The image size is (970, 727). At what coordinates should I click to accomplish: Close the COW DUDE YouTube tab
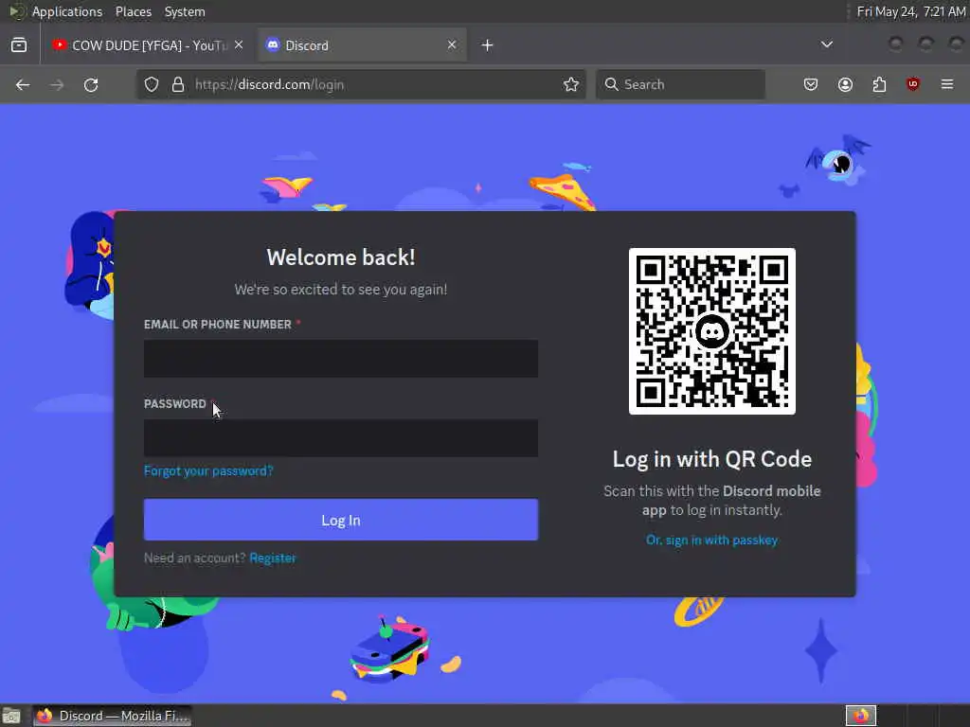pos(239,45)
